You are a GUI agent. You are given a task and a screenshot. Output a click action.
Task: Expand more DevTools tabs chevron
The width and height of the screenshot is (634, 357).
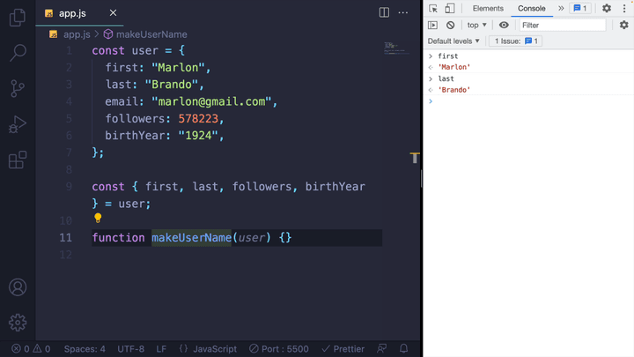[x=561, y=9]
